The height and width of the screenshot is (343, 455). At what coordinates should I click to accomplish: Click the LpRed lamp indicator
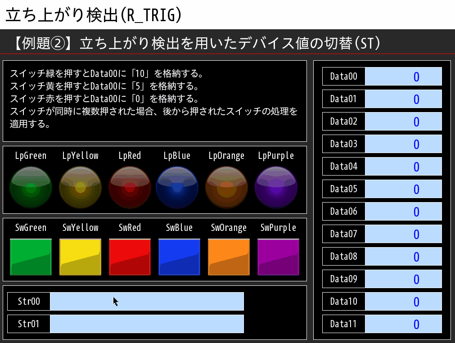click(x=130, y=187)
